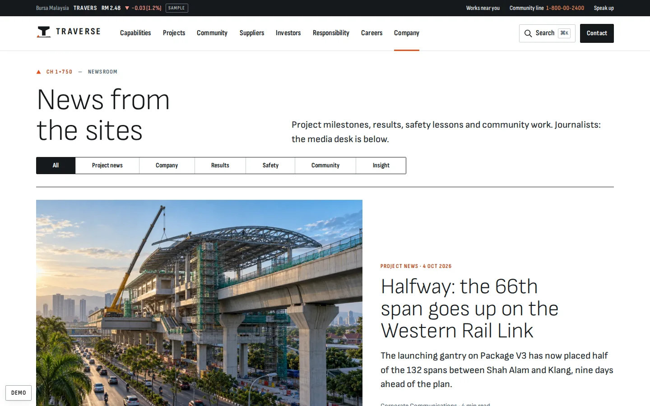Open the Speak up link
Image resolution: width=650 pixels, height=406 pixels.
point(604,8)
